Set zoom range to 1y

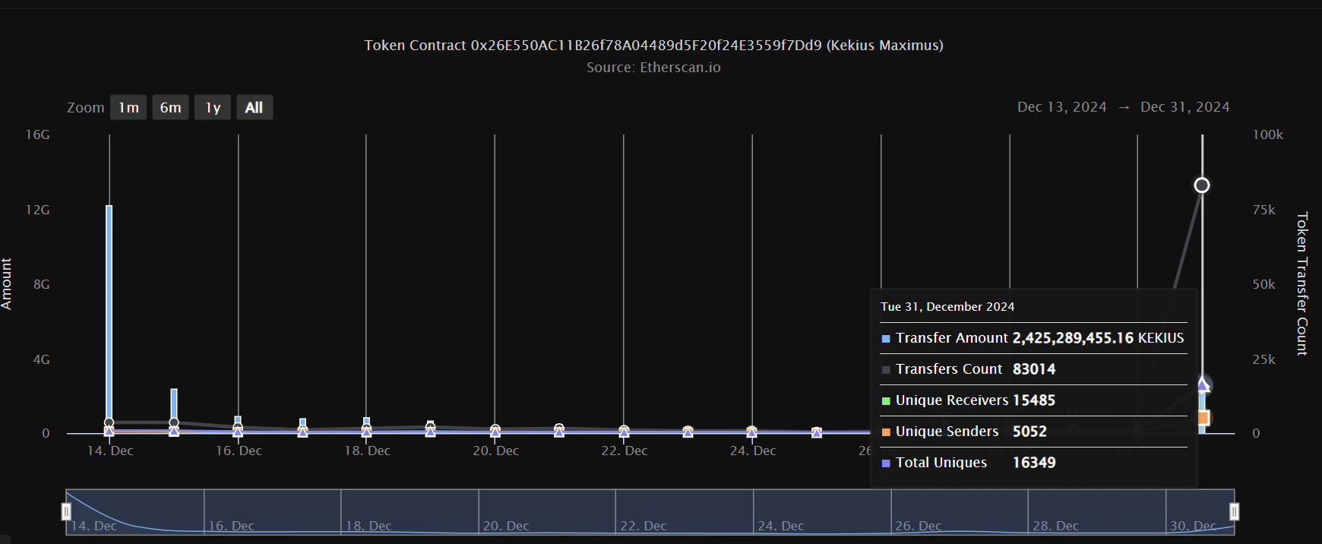tap(213, 107)
